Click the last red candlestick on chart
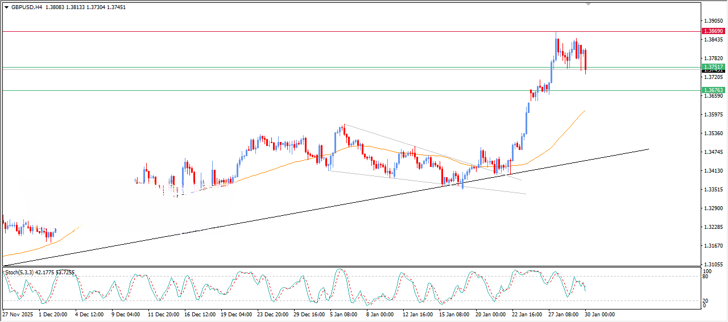 click(x=585, y=61)
